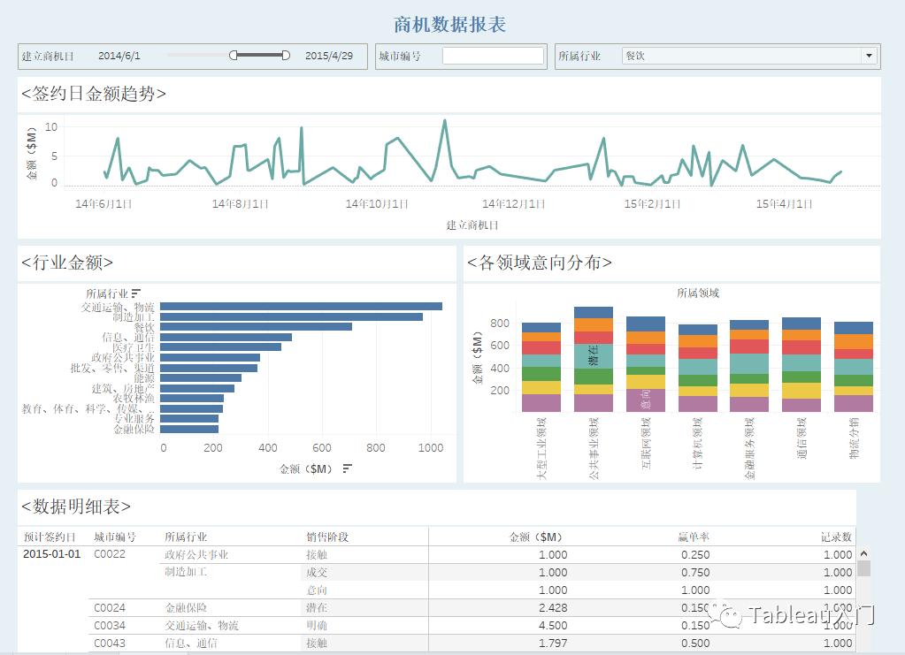Click the 金融服务领域 axis label
The height and width of the screenshot is (655, 905).
coord(749,448)
